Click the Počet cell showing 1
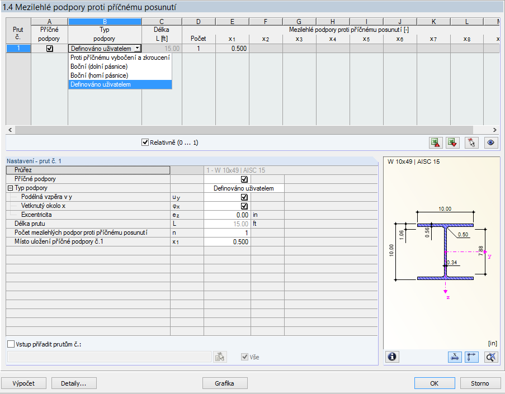Screen dimensions: 505x394 click(199, 49)
